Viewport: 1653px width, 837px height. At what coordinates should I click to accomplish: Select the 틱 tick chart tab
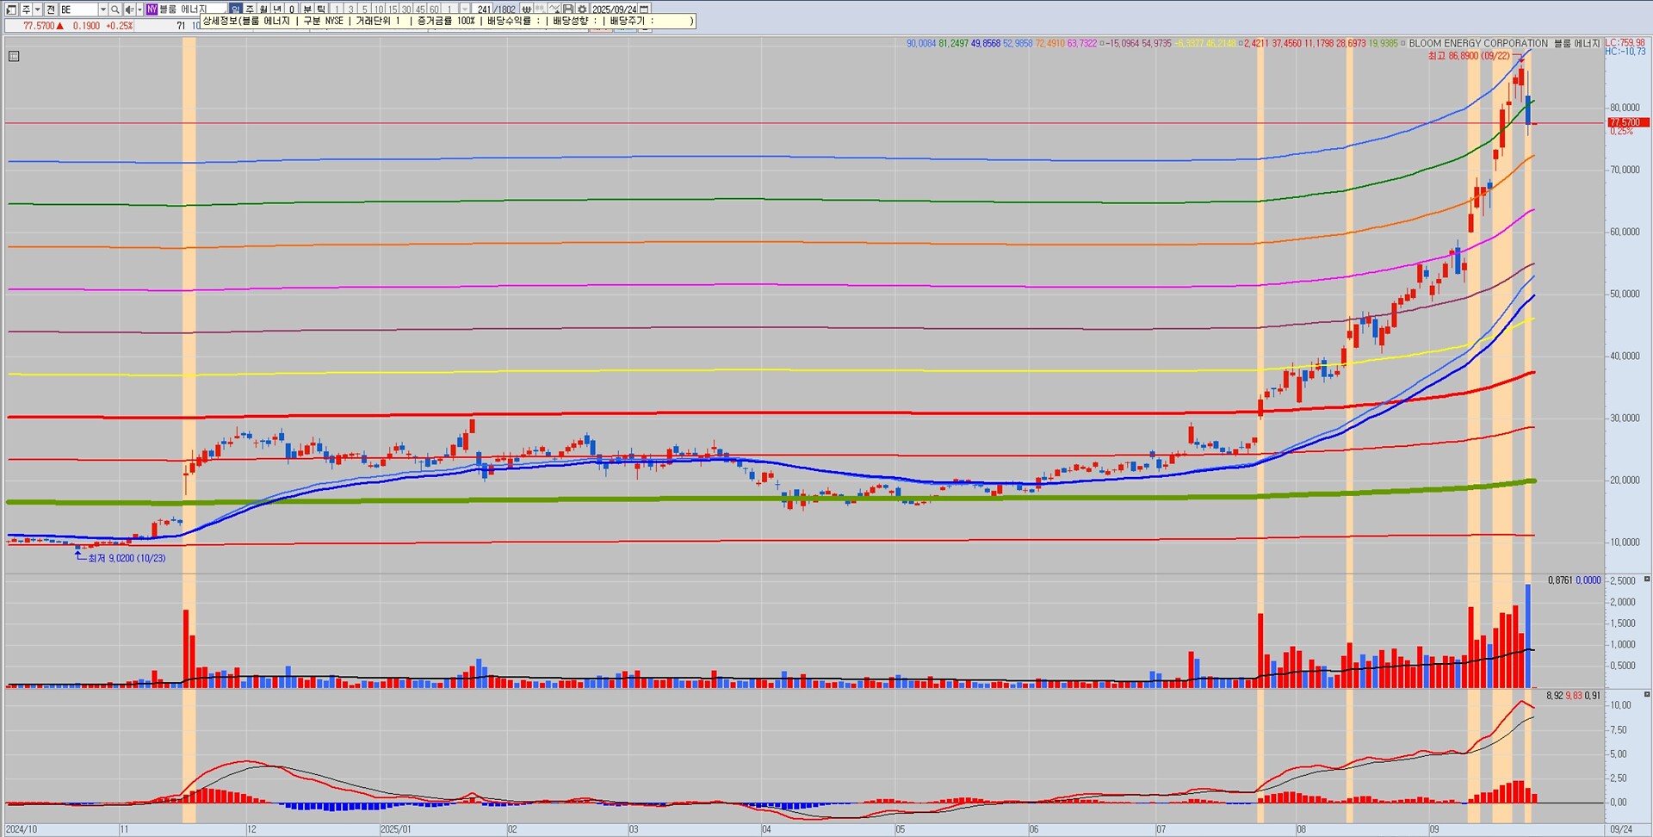321,9
